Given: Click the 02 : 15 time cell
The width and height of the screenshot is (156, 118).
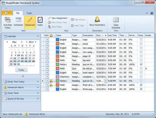Looking at the screenshot, I should click(123, 56).
